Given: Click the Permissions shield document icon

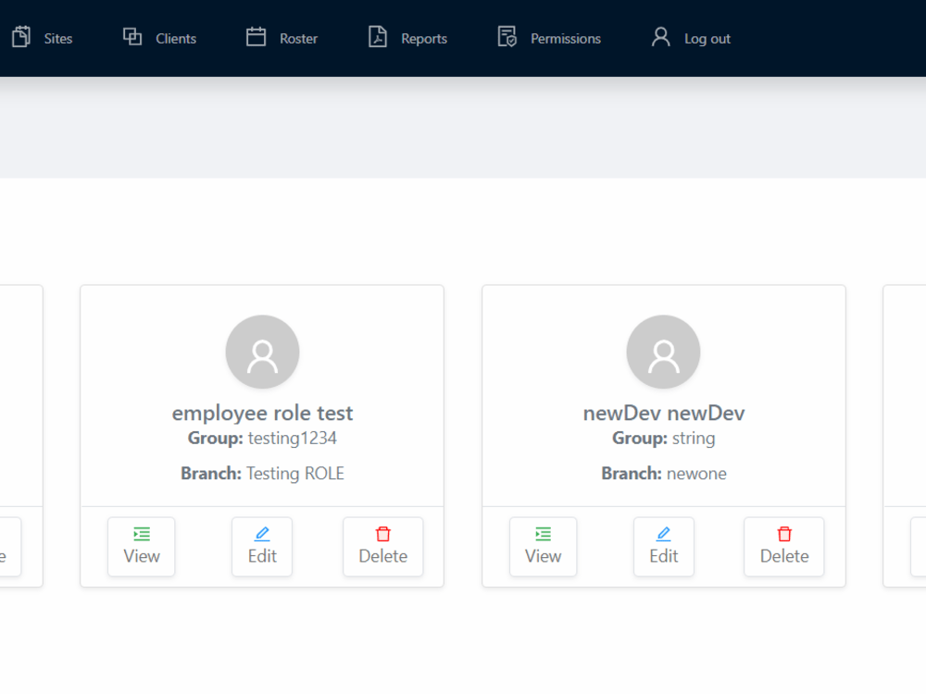Looking at the screenshot, I should (507, 37).
